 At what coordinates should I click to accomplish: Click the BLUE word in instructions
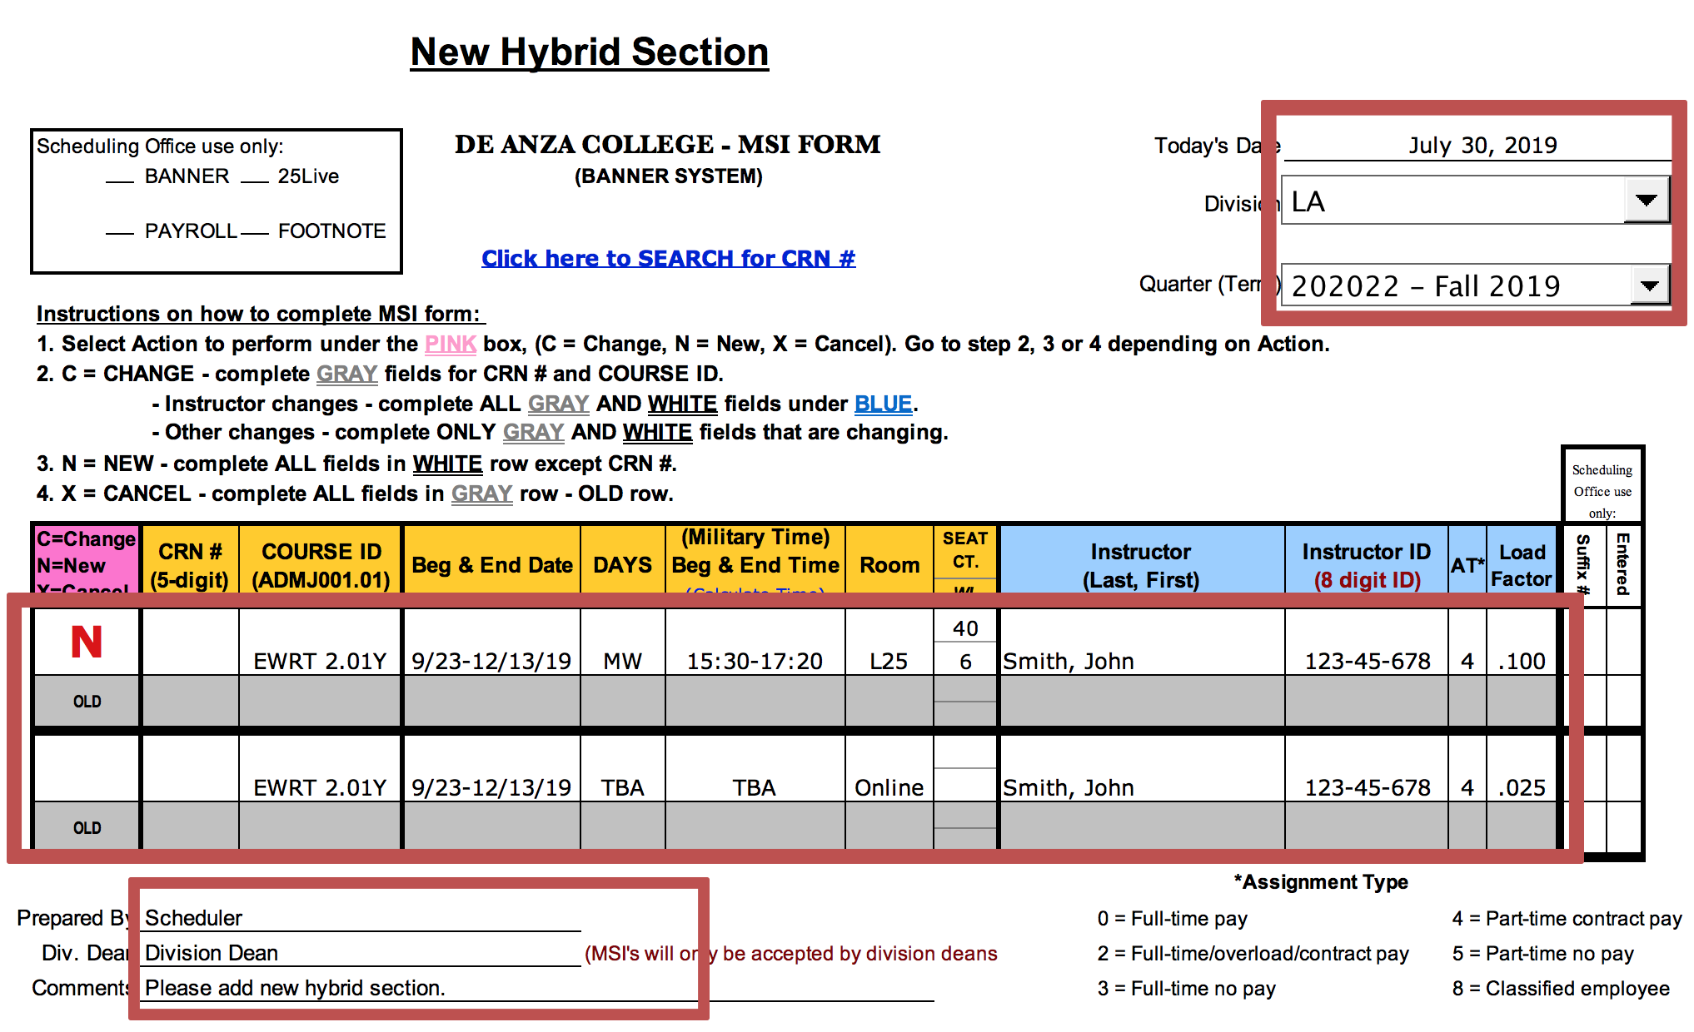click(883, 404)
